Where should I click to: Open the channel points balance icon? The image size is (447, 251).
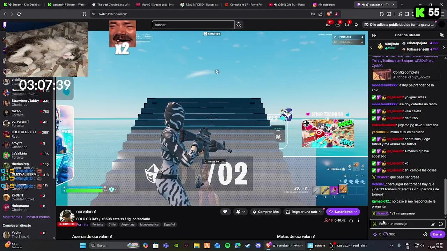tap(386, 234)
